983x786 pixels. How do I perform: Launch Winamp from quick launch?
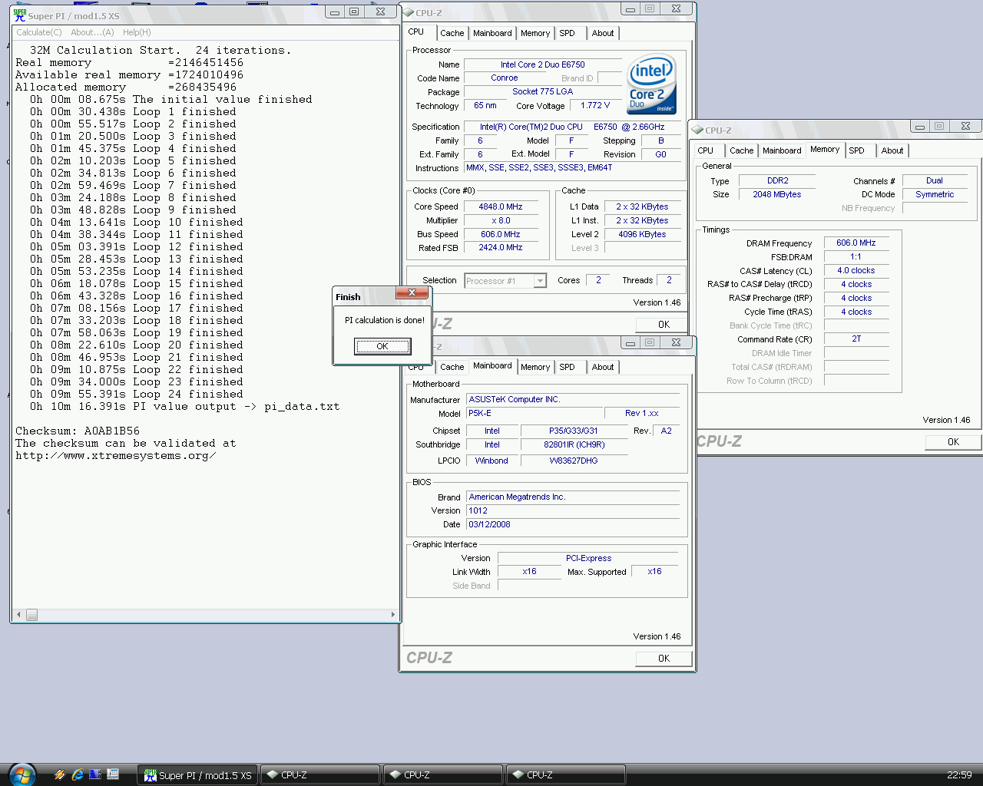[60, 774]
